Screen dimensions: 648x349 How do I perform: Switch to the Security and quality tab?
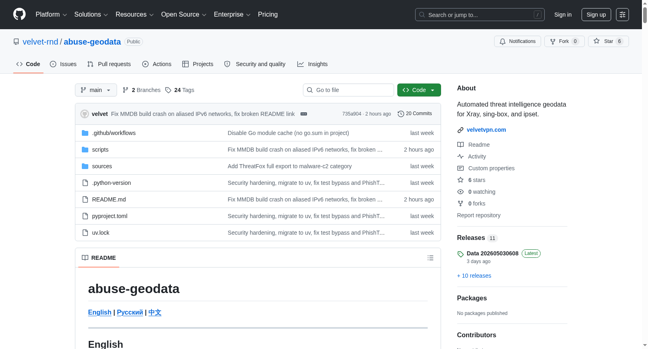pyautogui.click(x=255, y=64)
